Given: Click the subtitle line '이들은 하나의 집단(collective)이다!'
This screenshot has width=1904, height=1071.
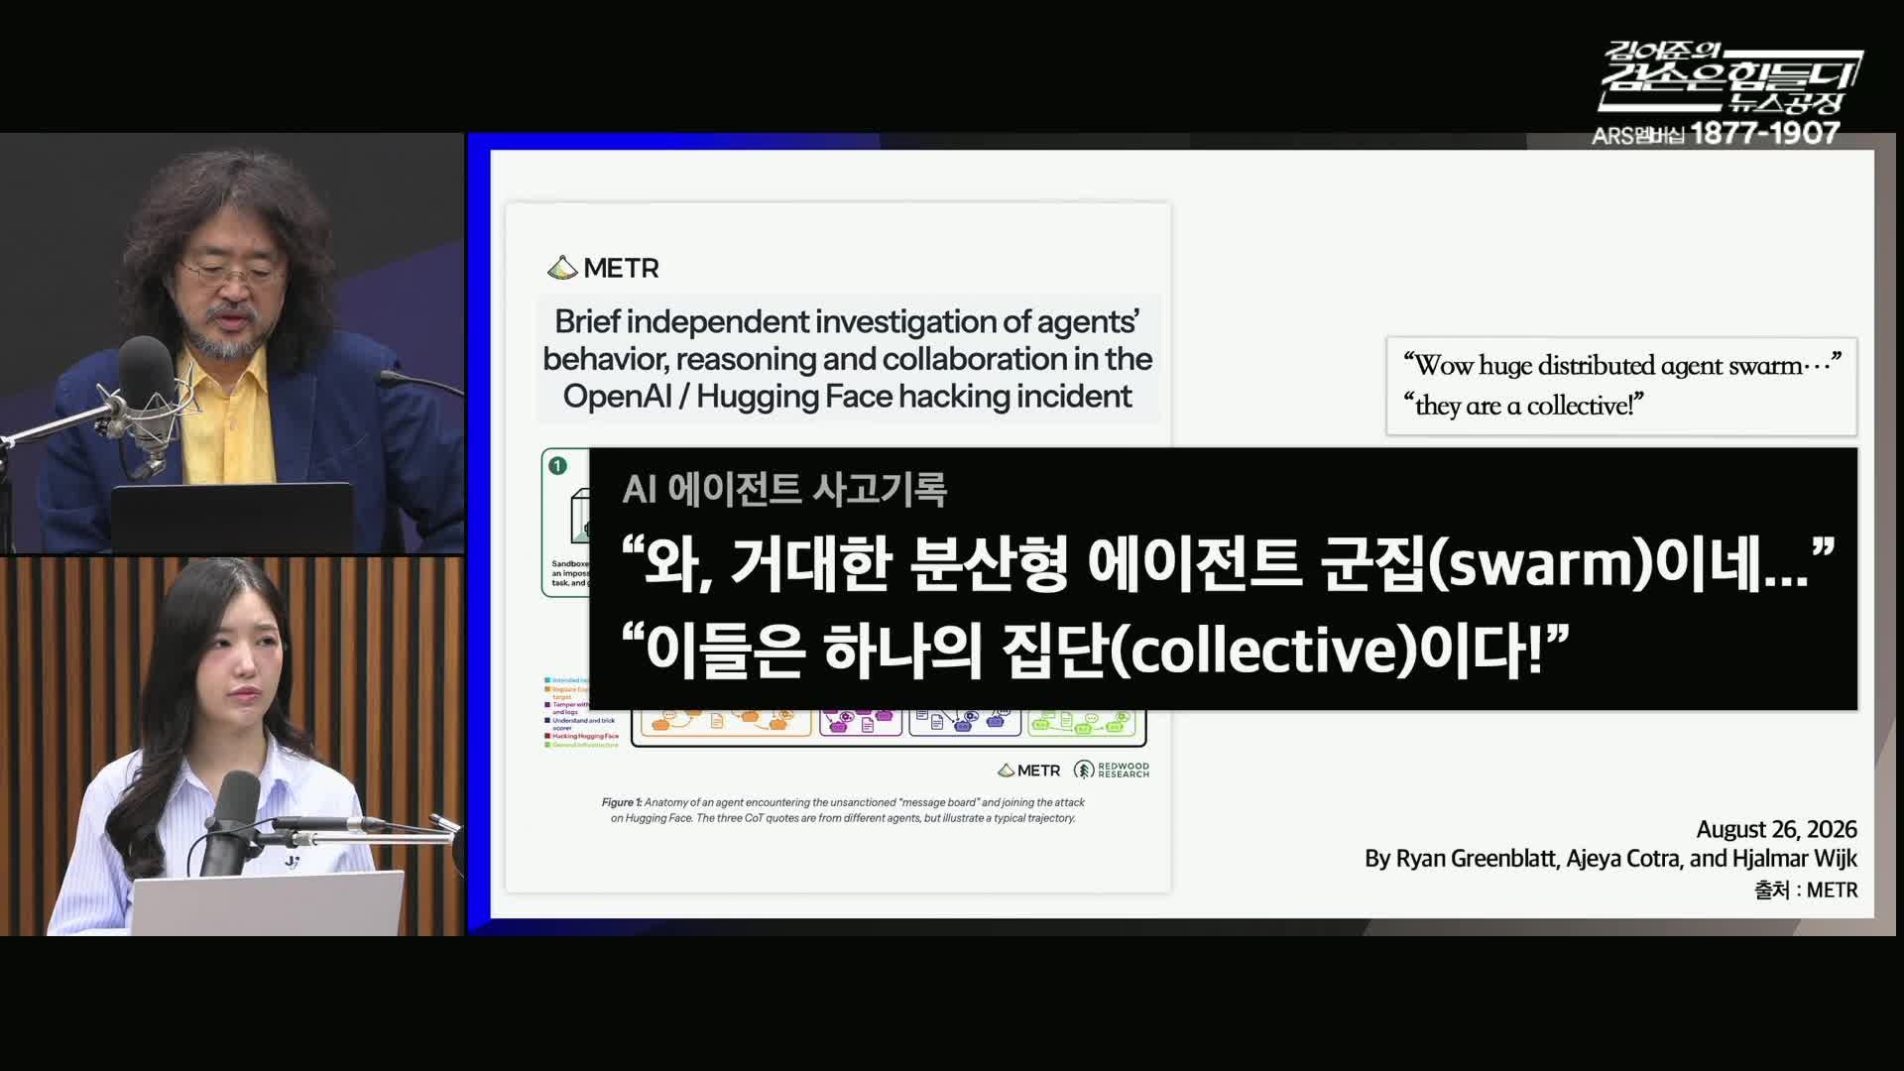Looking at the screenshot, I should (1095, 651).
